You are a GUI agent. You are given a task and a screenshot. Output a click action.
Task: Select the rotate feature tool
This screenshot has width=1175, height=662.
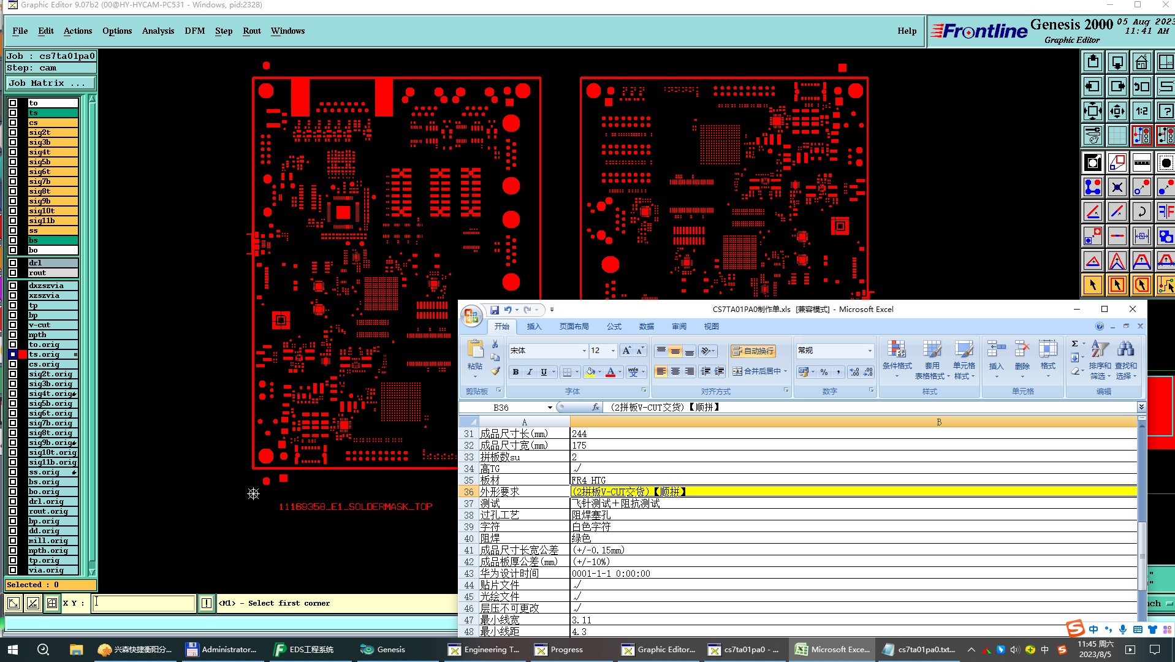click(x=1141, y=212)
